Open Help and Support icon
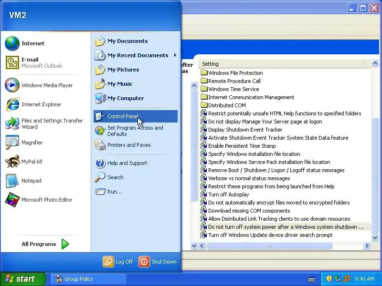 click(x=100, y=163)
